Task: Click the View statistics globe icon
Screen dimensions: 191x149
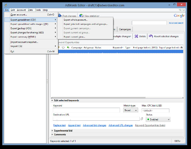Action: 81,16
